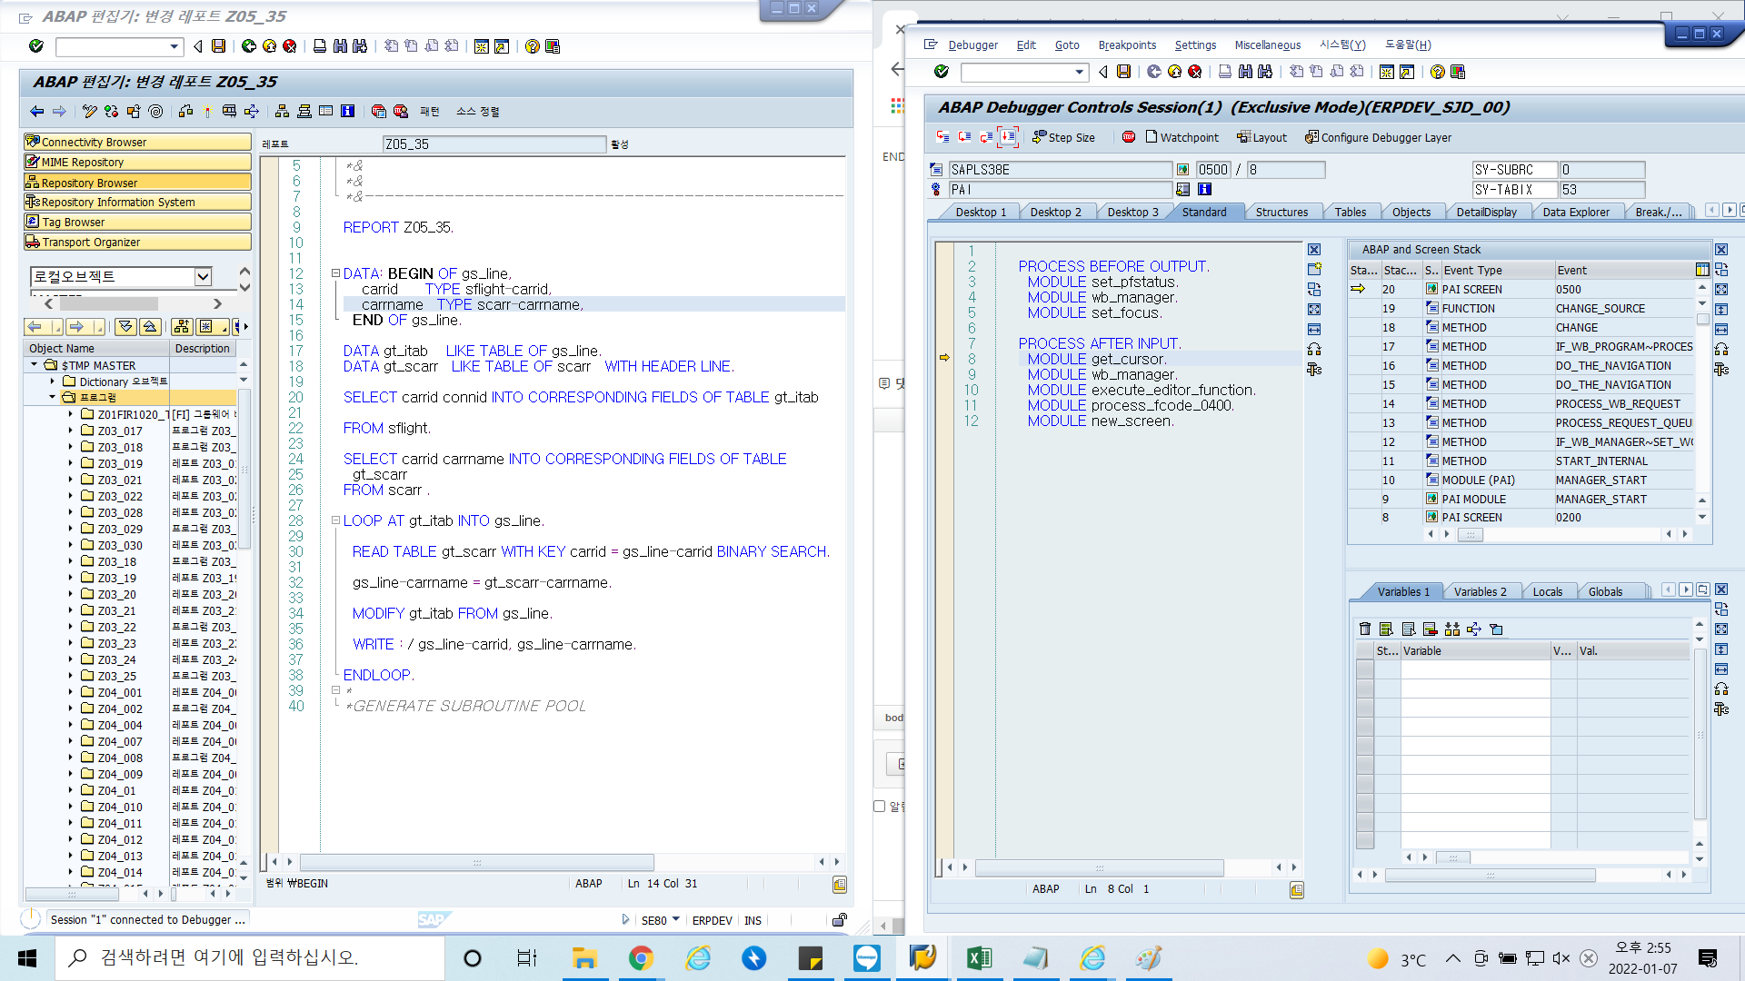The width and height of the screenshot is (1745, 981).
Task: Open the command field dropdown in debugger window
Action: [1080, 72]
